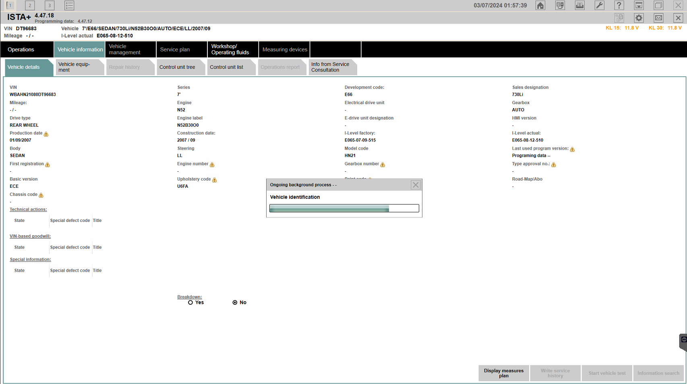The height and width of the screenshot is (384, 687).
Task: Switch to session 3 toggle
Action: (x=50, y=6)
